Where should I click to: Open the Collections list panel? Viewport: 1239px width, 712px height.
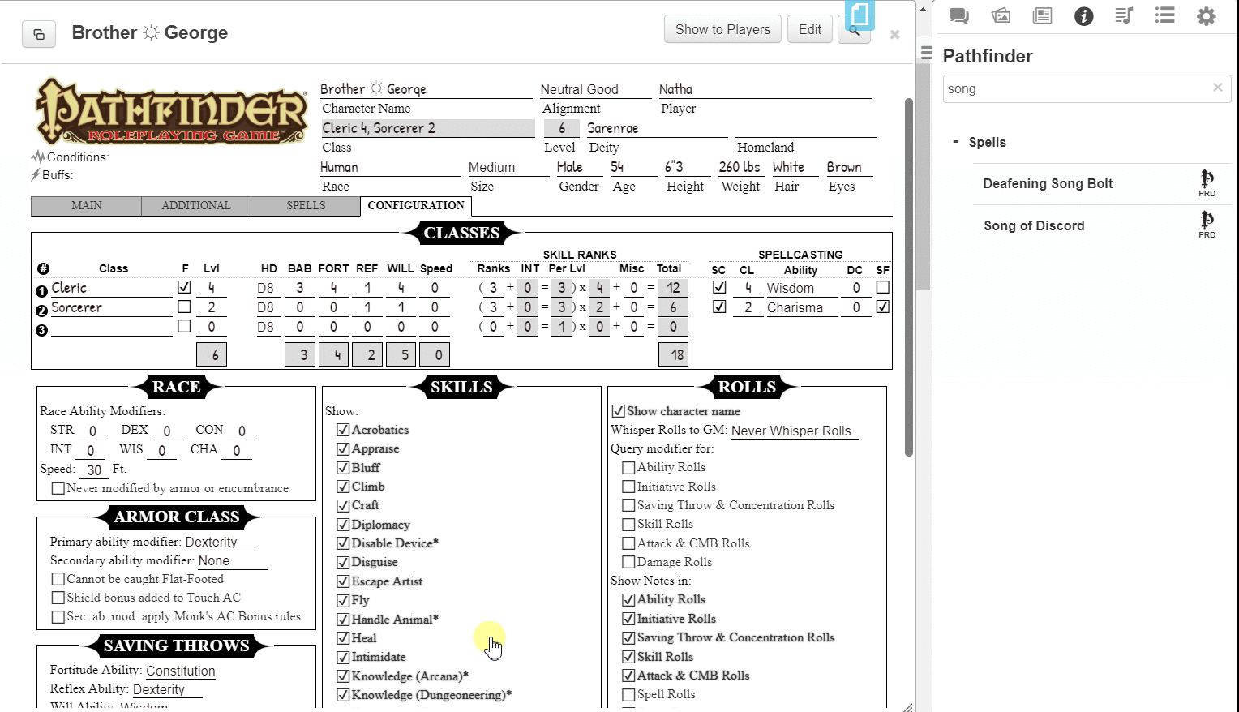[x=1164, y=15]
